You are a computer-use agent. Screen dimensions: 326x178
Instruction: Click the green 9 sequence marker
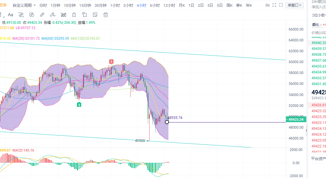79,105
